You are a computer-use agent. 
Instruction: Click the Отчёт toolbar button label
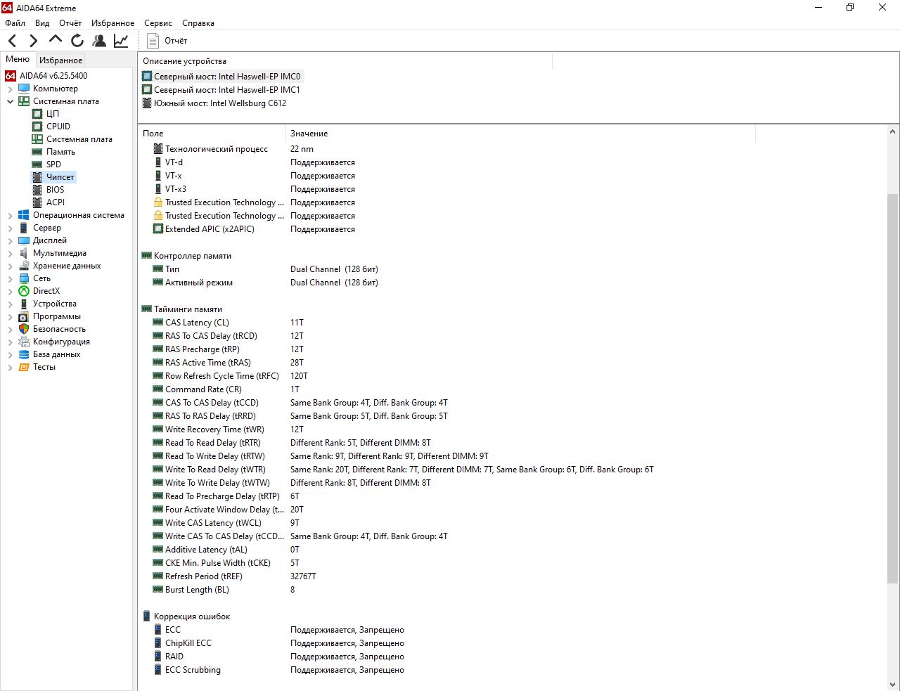(x=176, y=41)
